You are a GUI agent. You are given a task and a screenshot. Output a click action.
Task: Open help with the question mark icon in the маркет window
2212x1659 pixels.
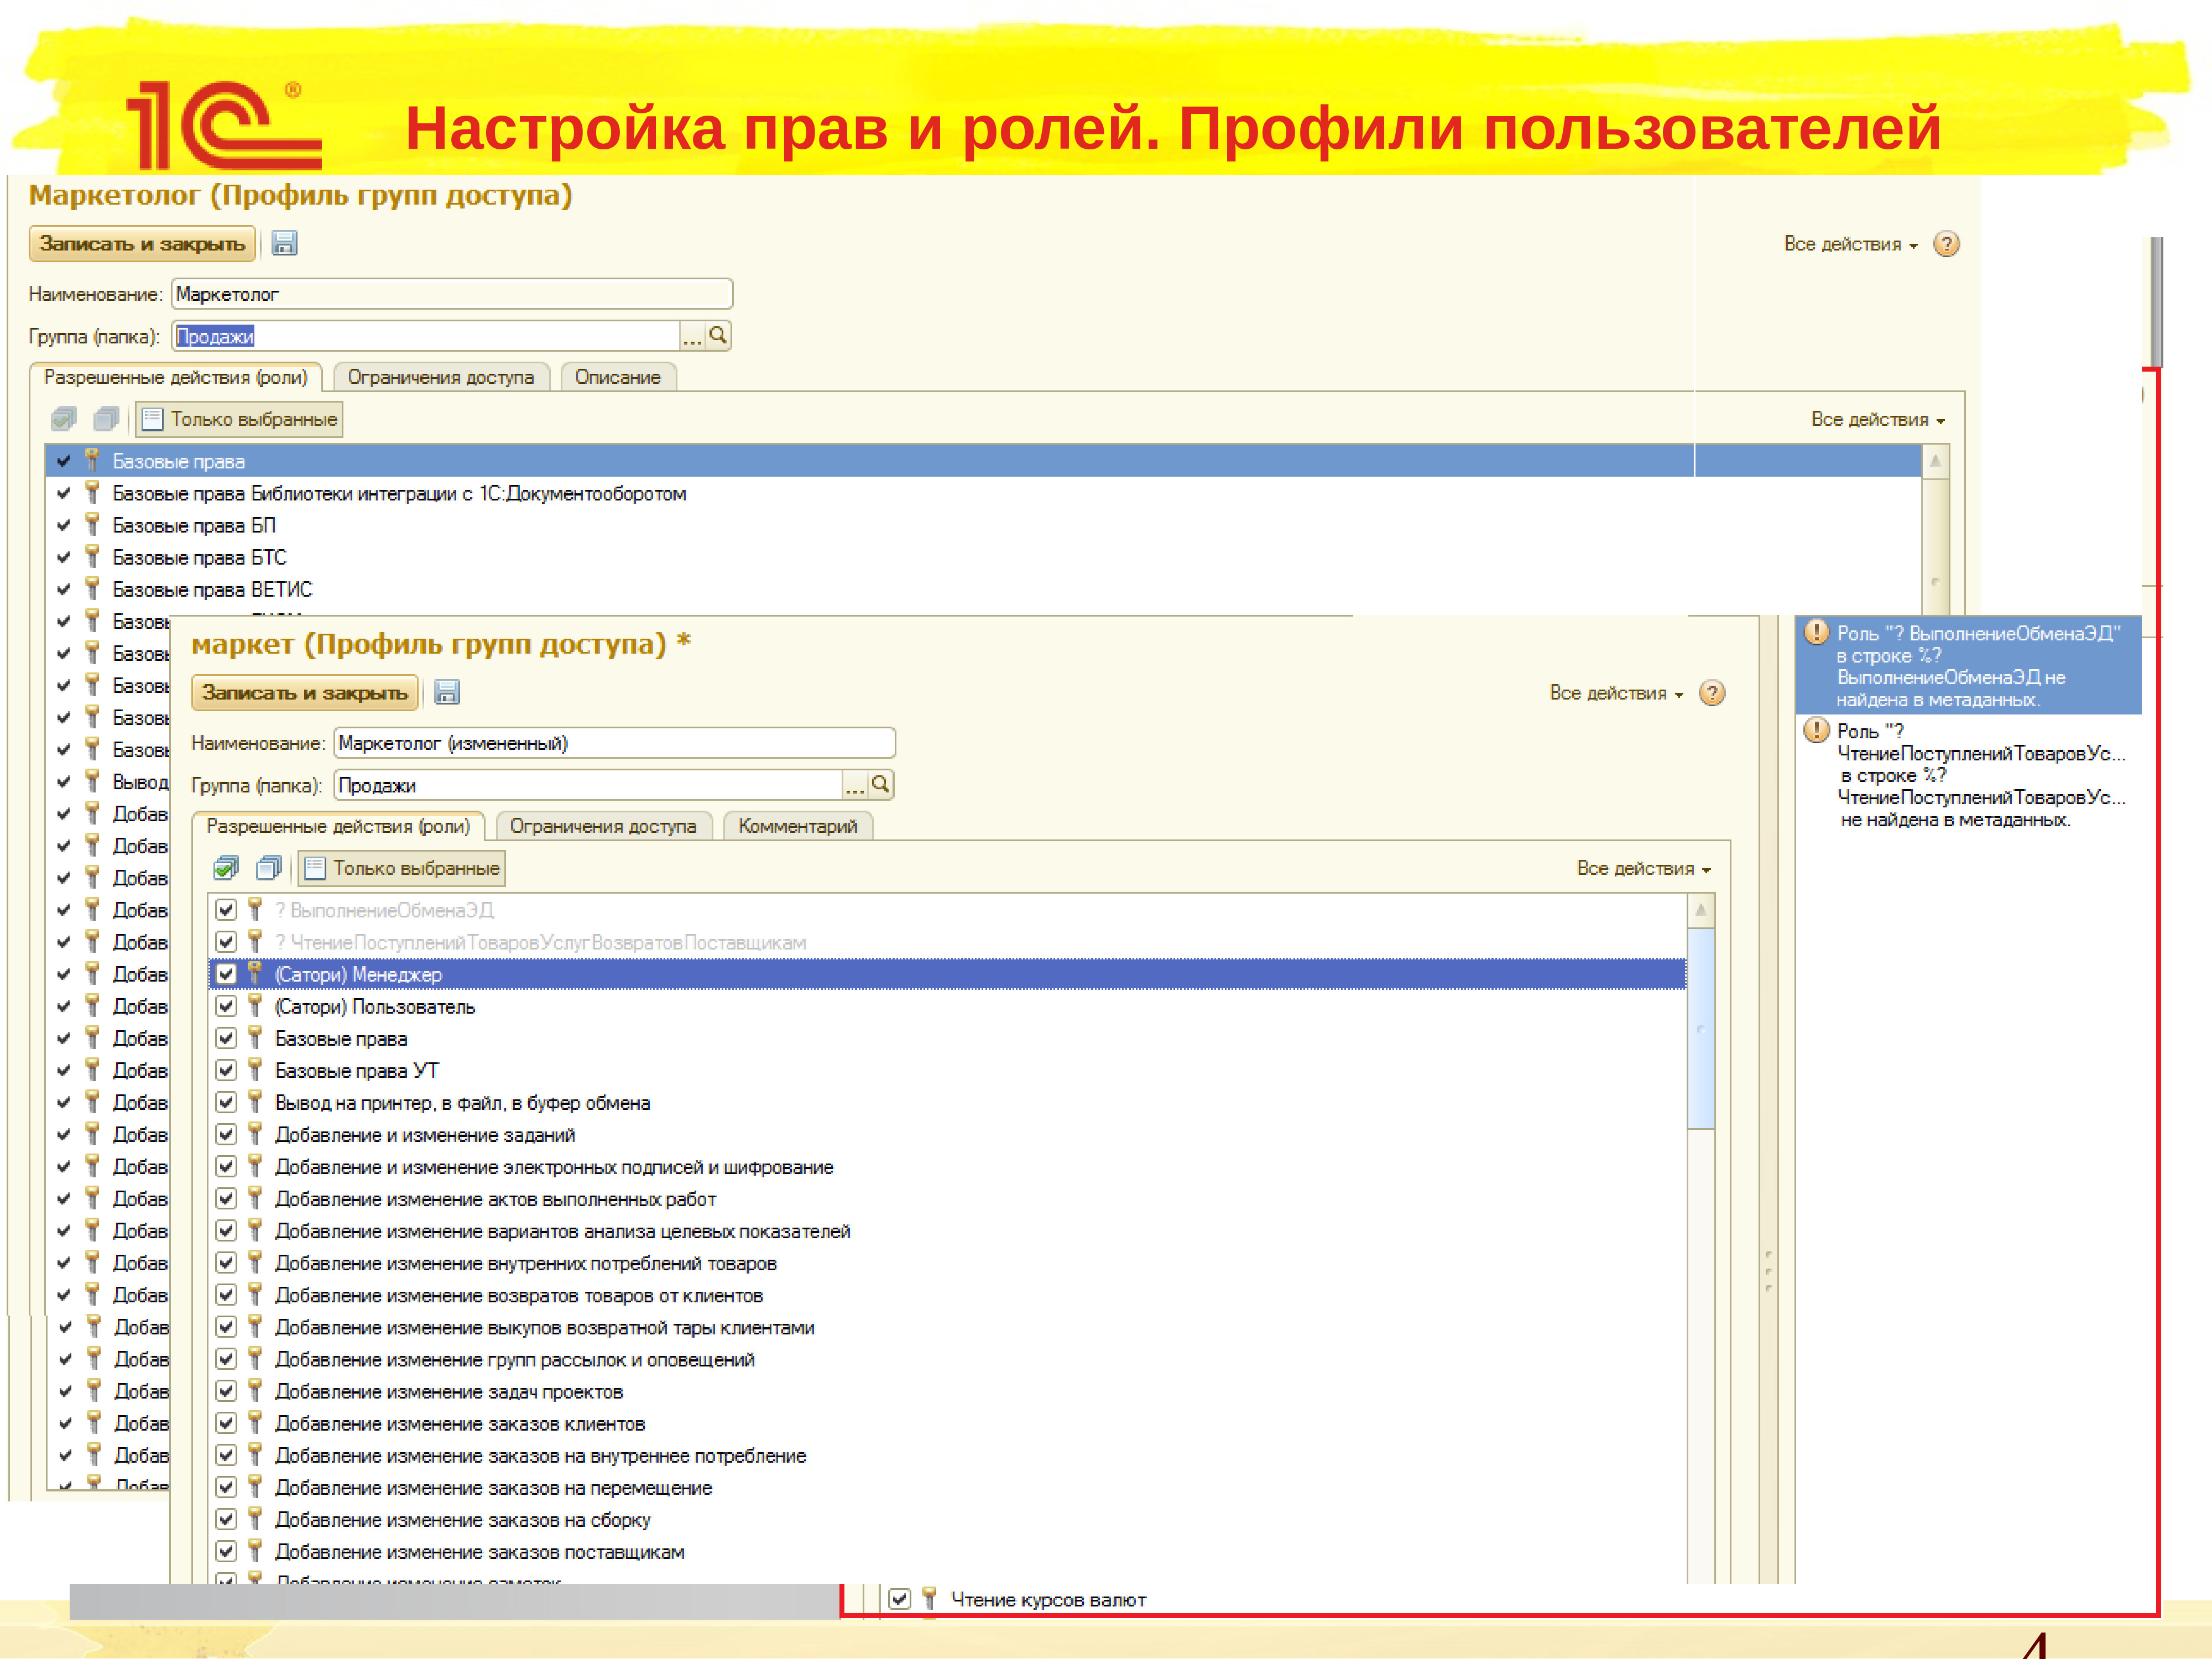[x=1712, y=692]
